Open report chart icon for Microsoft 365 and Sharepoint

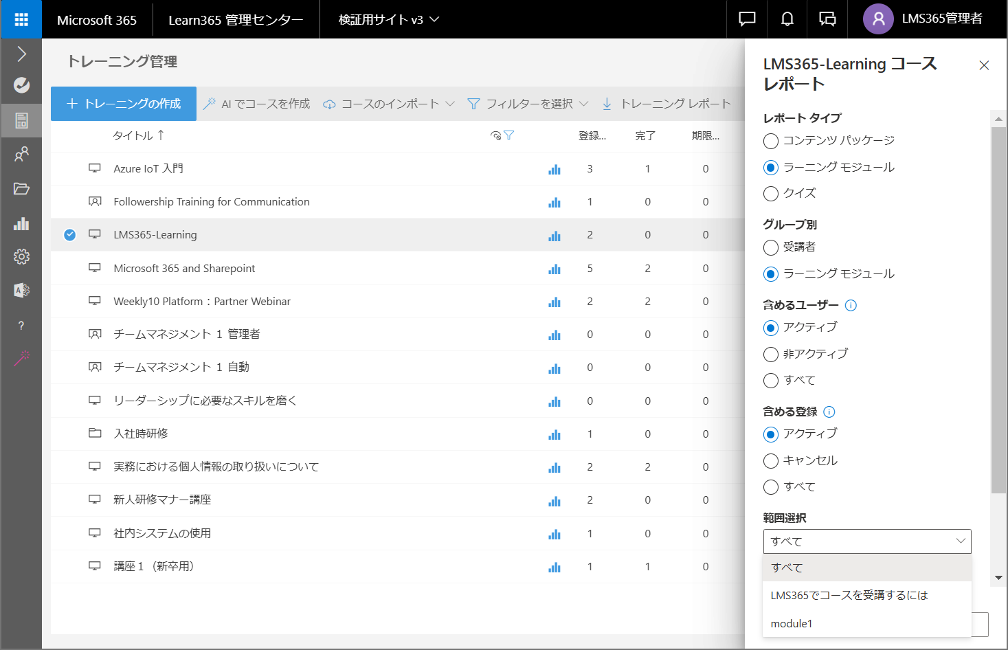click(x=555, y=269)
